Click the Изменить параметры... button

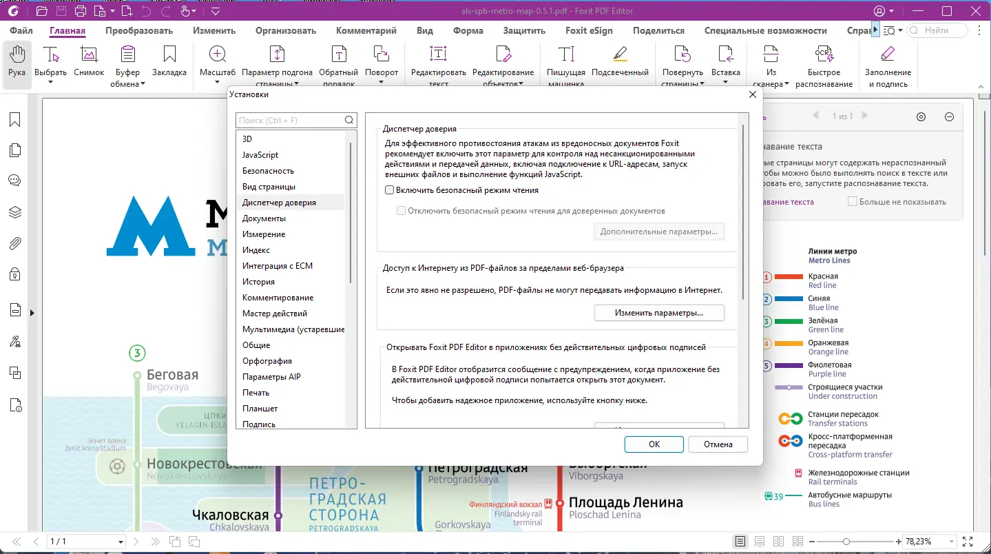coord(659,313)
